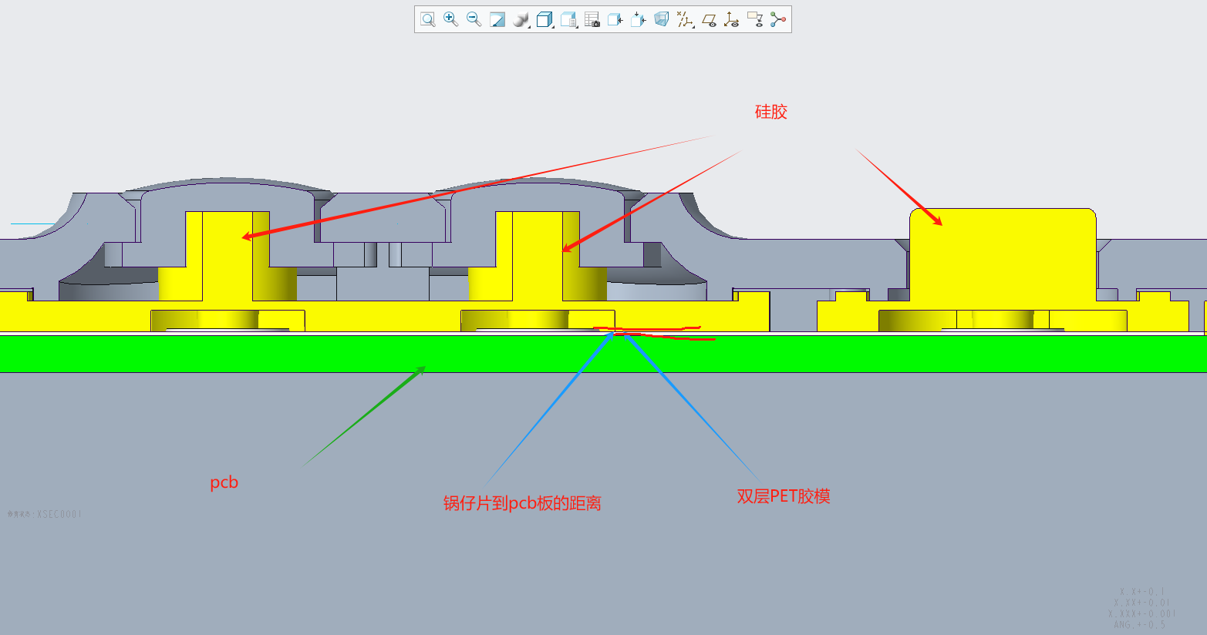Click the Refit view icon

(428, 19)
